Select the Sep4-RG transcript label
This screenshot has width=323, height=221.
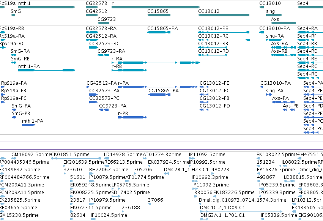pos(307,74)
